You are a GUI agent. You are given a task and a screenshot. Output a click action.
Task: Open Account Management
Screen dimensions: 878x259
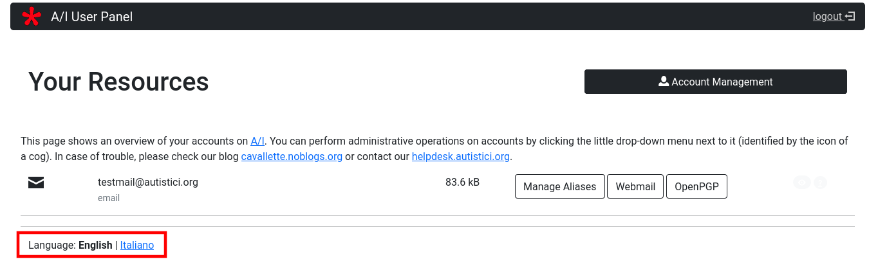pyautogui.click(x=715, y=82)
